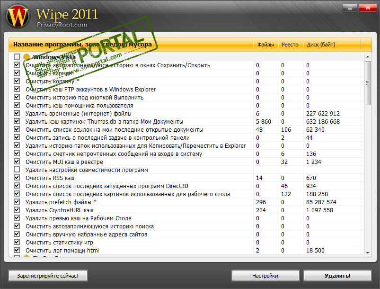Click registry value 46
This screenshot has width=380, height=289.
coord(284,186)
